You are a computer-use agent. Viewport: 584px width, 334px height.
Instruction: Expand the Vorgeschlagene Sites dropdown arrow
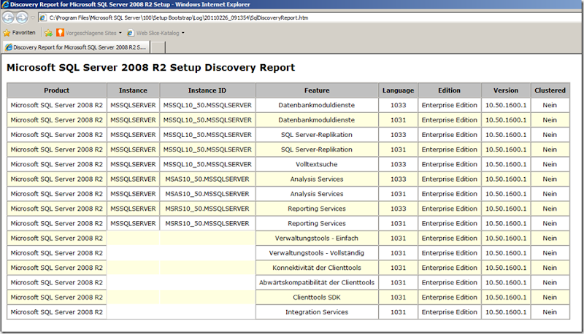[120, 33]
